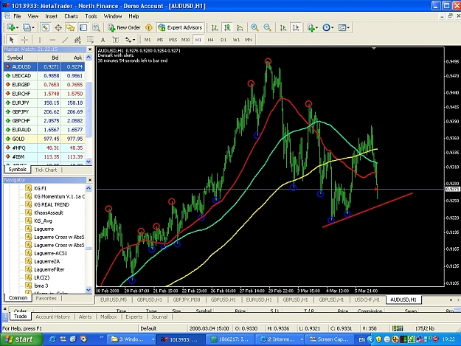
Task: Zoom out on the chart
Action: (267, 27)
